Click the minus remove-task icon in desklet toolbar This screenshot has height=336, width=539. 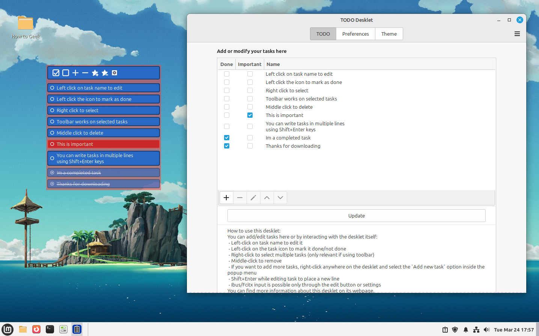click(85, 73)
